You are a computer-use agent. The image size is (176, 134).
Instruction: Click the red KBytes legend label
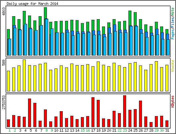click(x=173, y=101)
